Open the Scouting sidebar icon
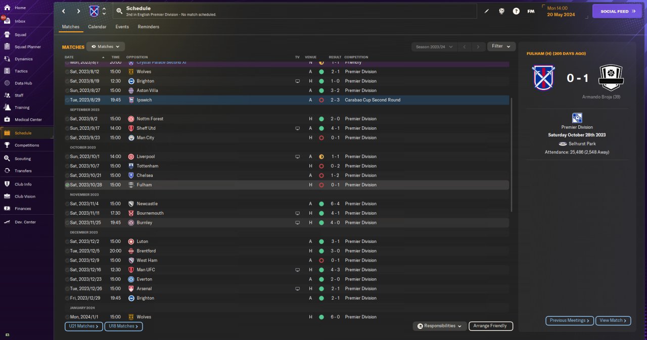647x340 pixels. click(x=7, y=159)
